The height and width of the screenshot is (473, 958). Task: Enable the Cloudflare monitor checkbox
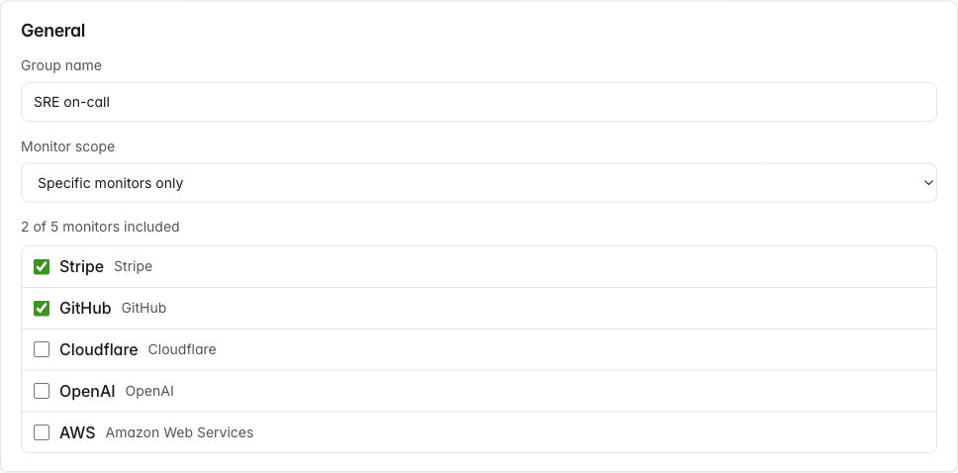[x=42, y=350]
